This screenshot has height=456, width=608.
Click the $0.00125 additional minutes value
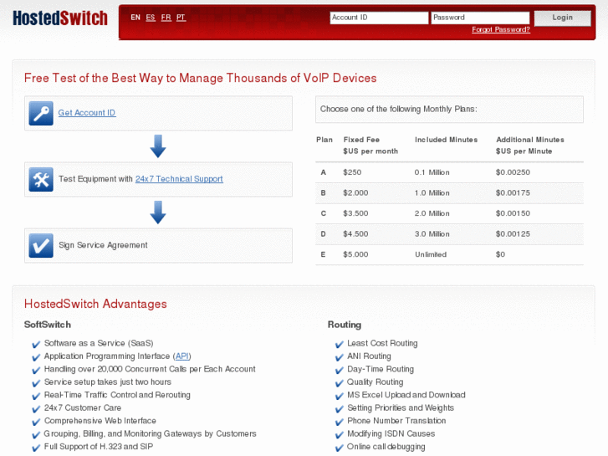point(513,234)
